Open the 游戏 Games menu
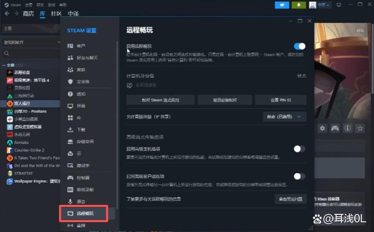Viewport: 374px width, 232px height. [52, 5]
